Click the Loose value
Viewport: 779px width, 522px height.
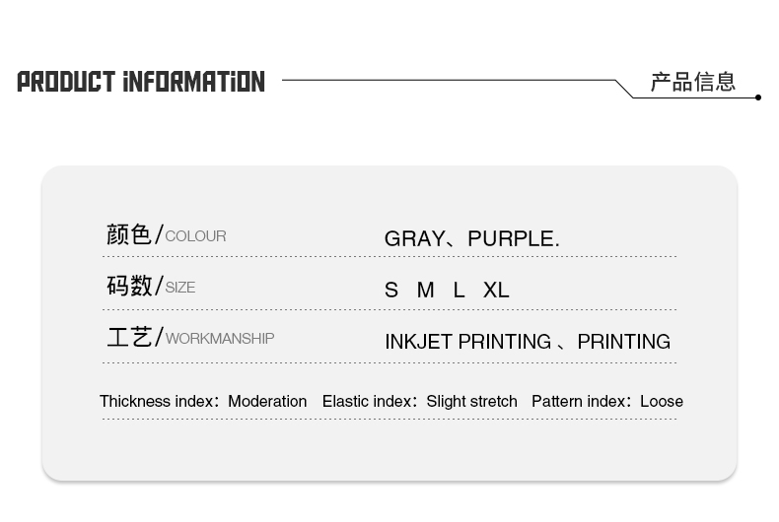[x=662, y=402]
